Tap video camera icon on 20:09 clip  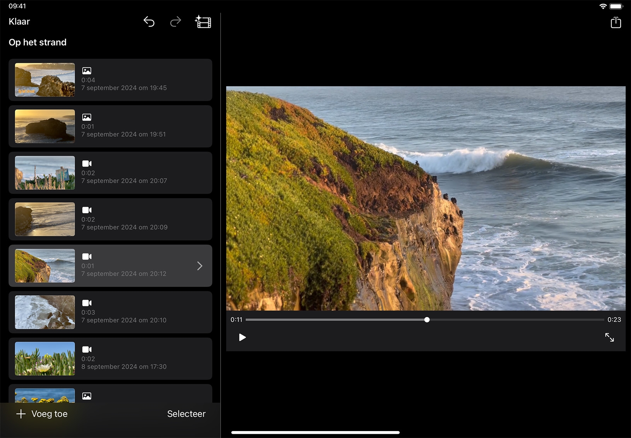[x=87, y=210]
